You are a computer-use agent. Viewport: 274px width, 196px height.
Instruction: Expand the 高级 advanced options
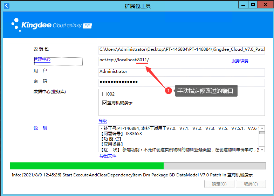[103, 121]
